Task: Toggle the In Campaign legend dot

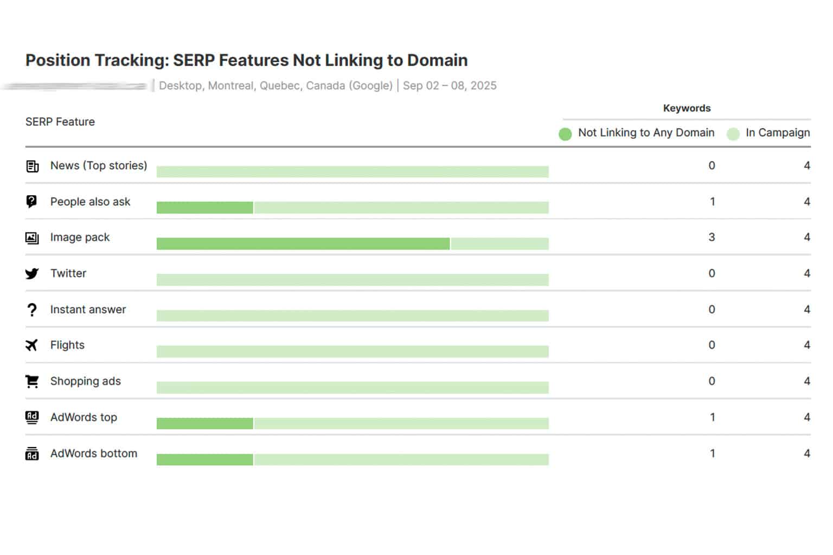Action: 733,134
